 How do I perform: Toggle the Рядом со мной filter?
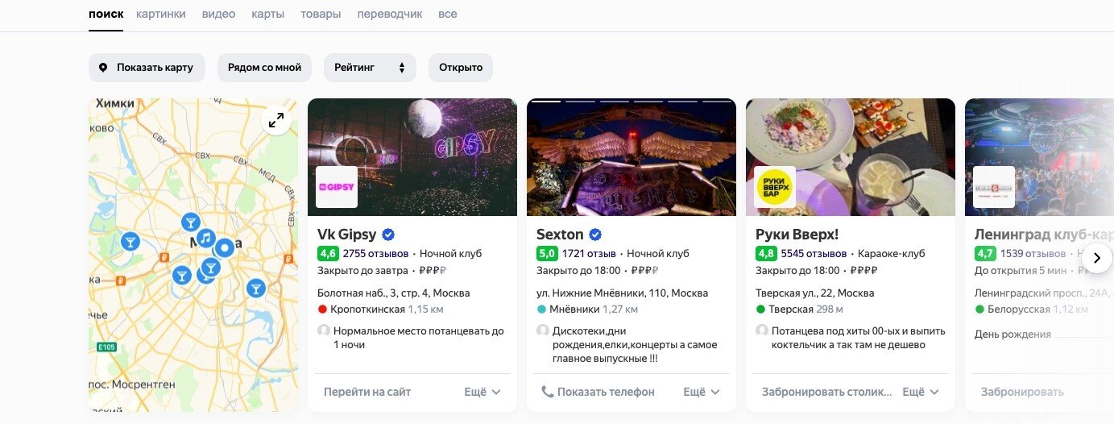coord(264,68)
